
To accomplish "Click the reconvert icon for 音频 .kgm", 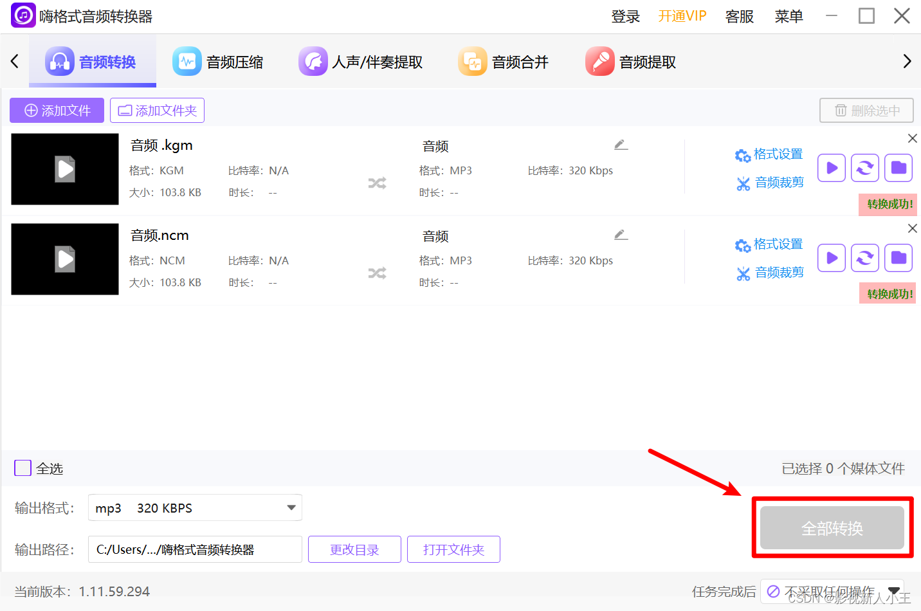I will coord(865,168).
